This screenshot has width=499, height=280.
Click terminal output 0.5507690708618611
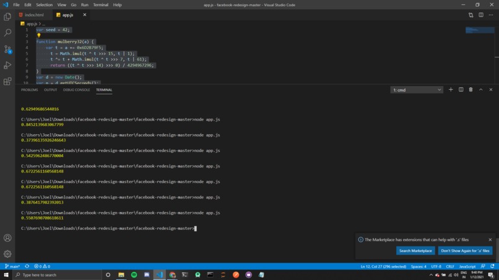42,218
